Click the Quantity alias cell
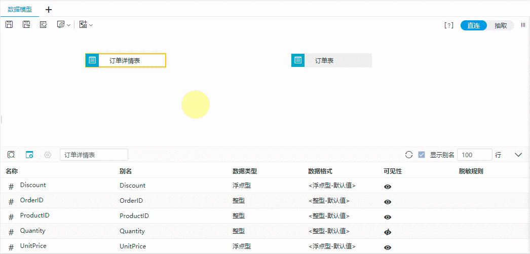The height and width of the screenshot is (254, 530). pos(132,231)
